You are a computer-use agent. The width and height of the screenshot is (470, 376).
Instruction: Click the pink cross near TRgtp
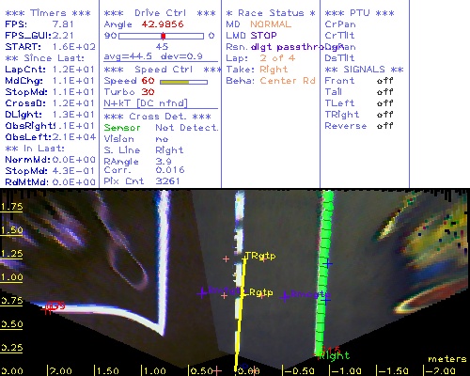pyautogui.click(x=226, y=259)
